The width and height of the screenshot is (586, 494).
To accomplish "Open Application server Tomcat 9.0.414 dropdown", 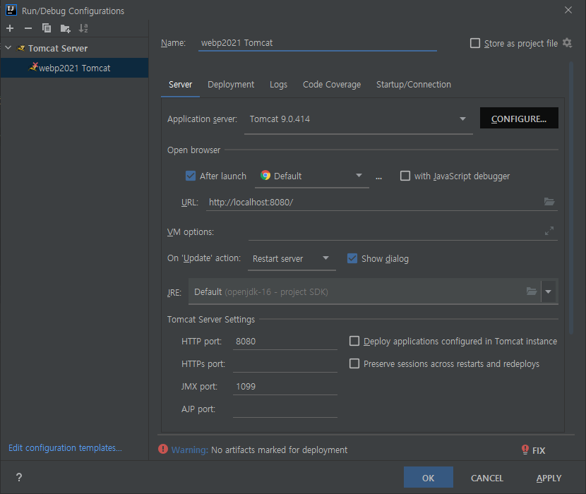I will [x=358, y=119].
